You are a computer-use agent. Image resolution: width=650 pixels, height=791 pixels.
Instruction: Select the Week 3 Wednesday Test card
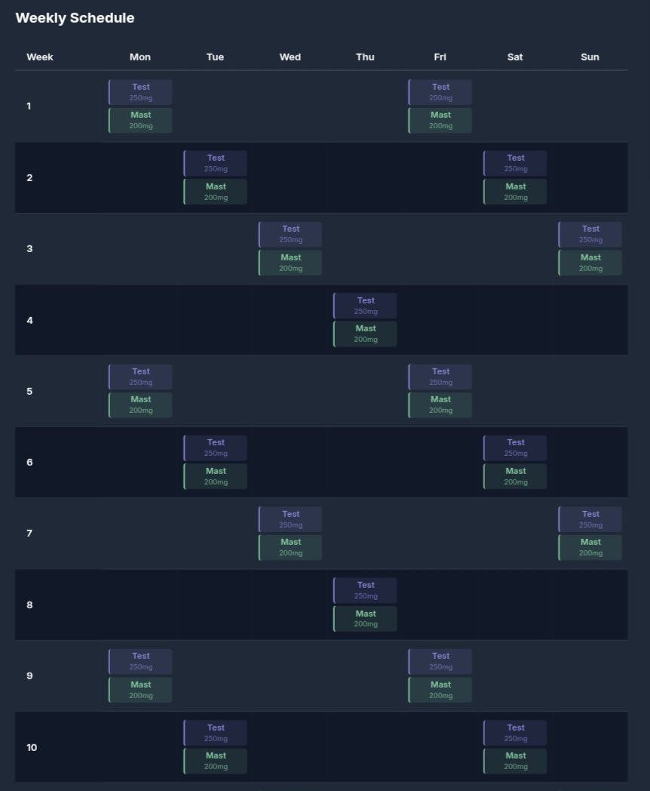coord(290,234)
